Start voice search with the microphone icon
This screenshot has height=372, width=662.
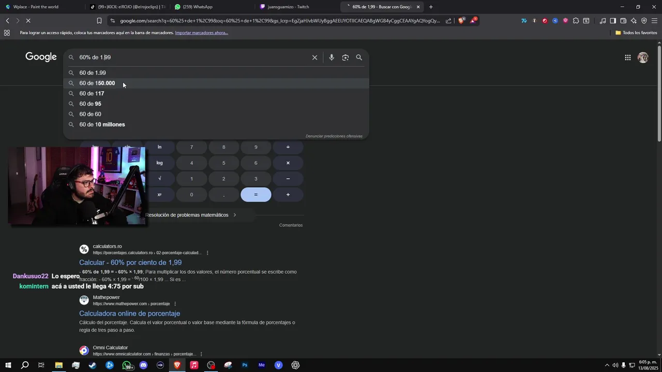(332, 57)
